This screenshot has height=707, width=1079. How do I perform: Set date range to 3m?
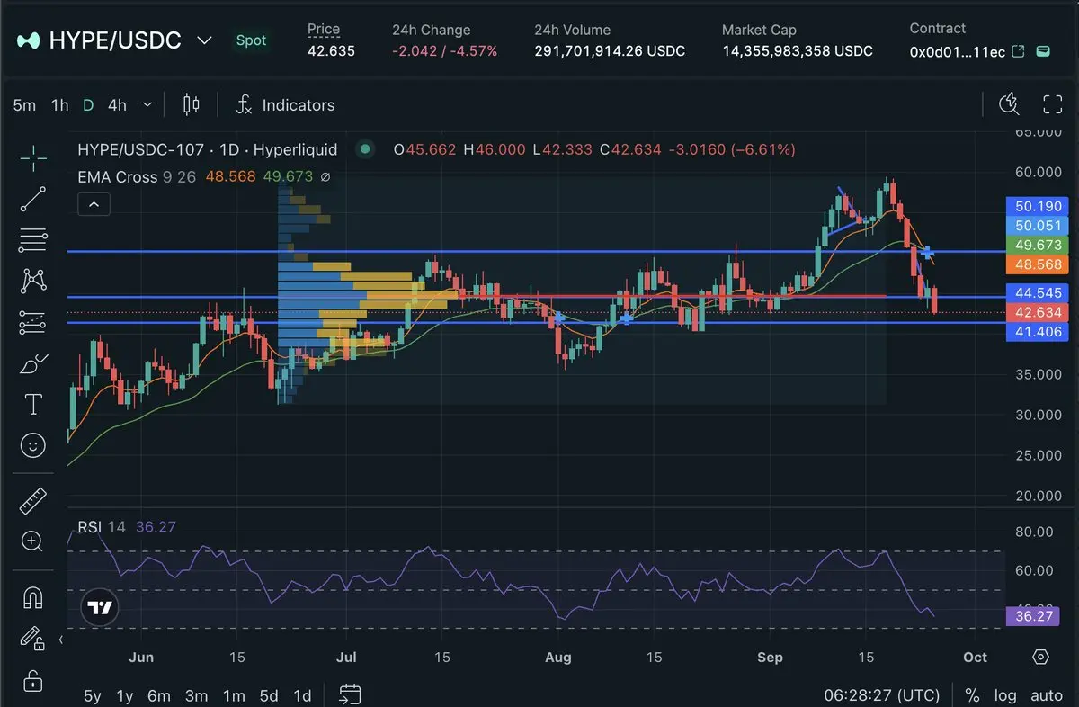(197, 695)
